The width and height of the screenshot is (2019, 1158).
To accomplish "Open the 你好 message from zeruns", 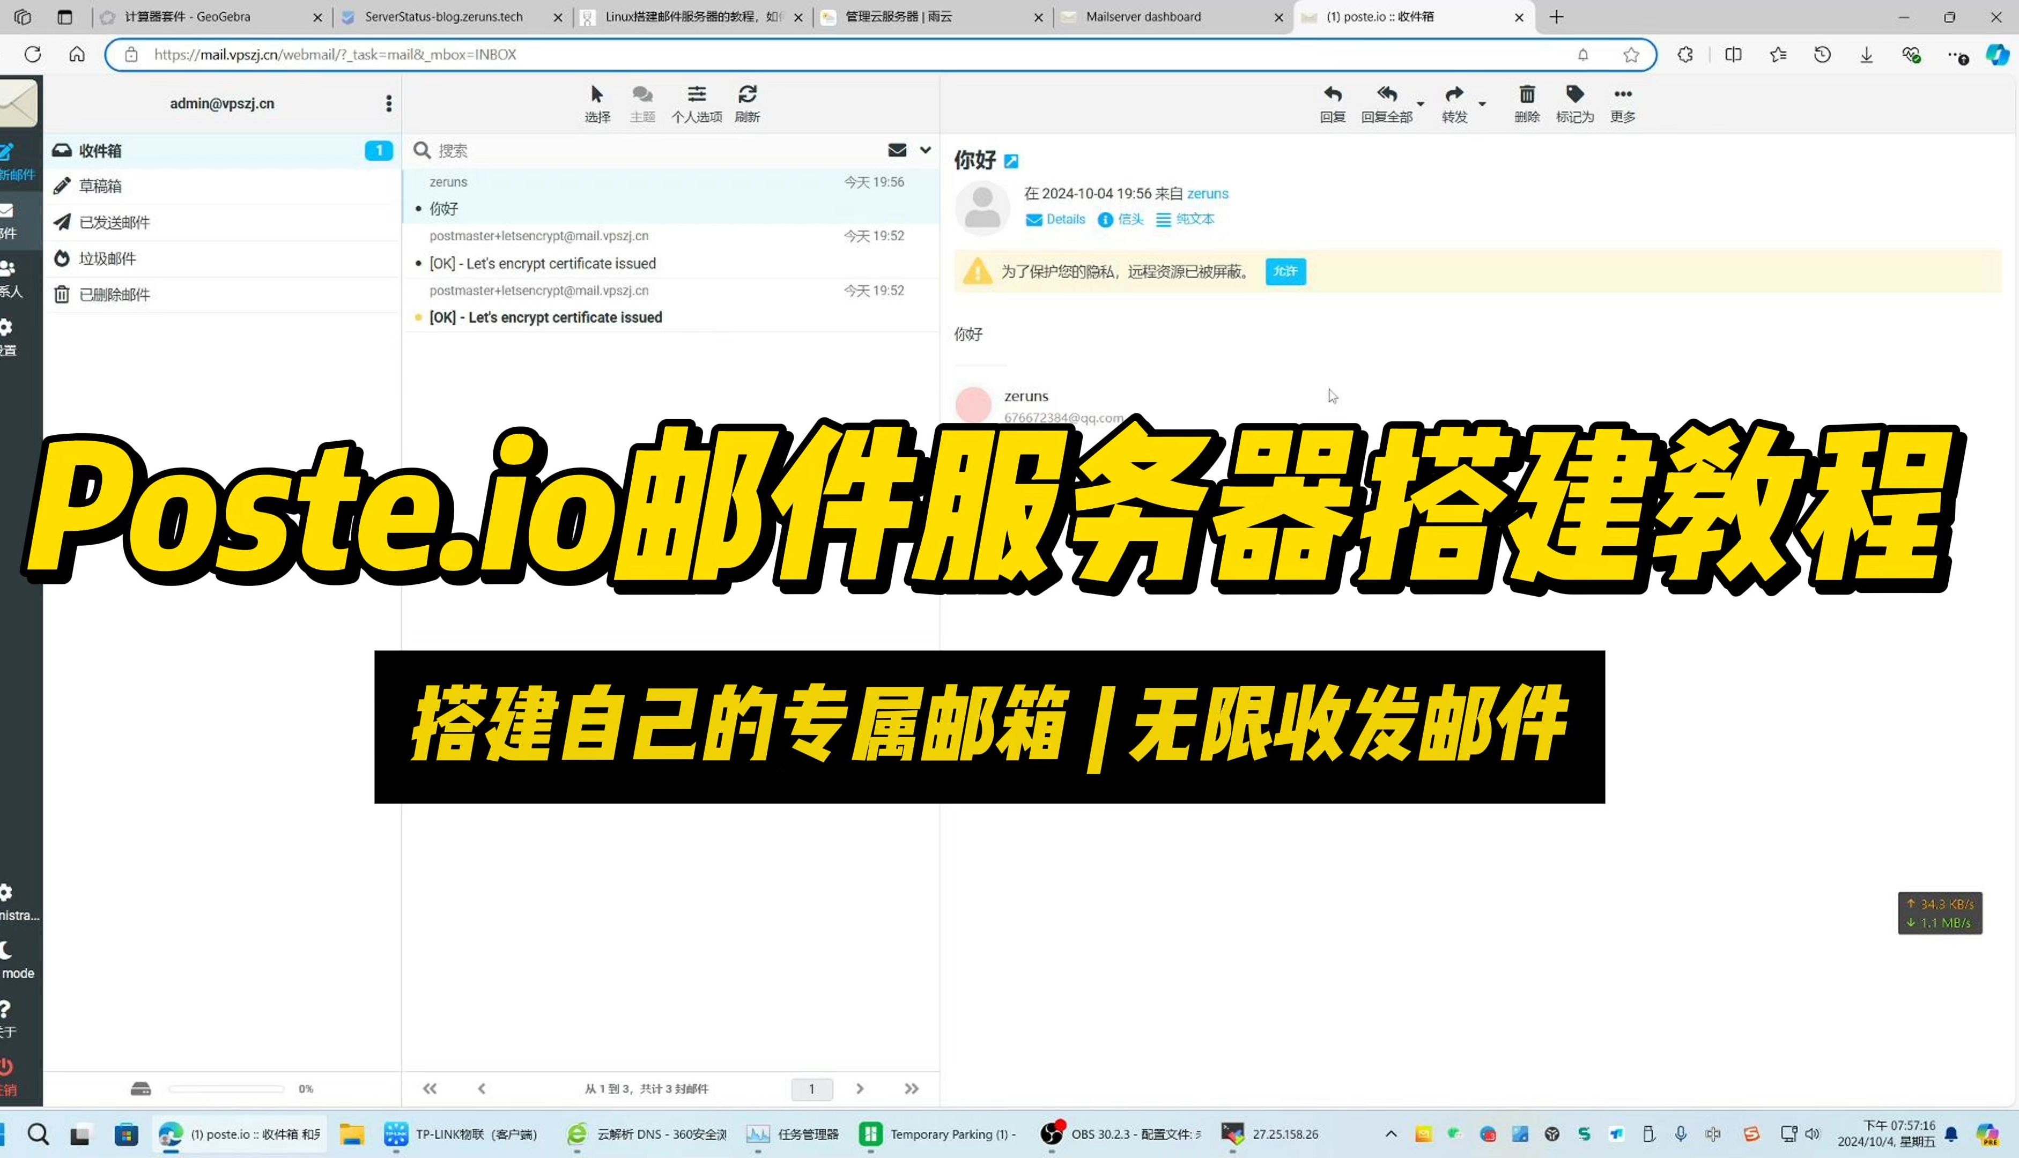I will (671, 196).
